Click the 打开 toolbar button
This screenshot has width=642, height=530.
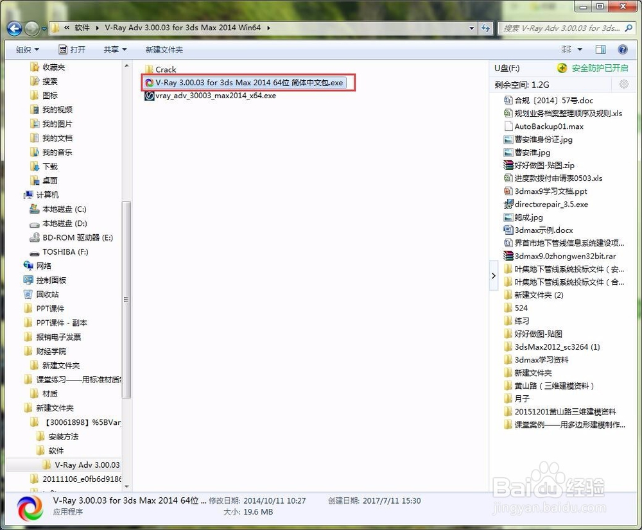[x=72, y=49]
